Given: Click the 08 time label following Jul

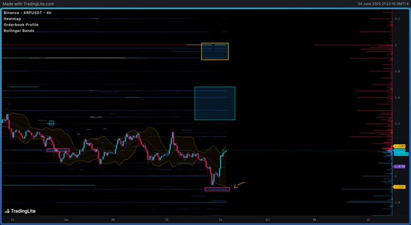Looking at the screenshot, I should tap(314, 220).
